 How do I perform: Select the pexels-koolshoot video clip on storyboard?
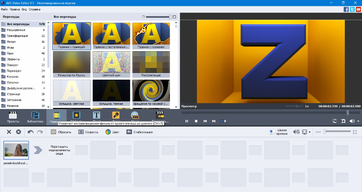pos(16,150)
